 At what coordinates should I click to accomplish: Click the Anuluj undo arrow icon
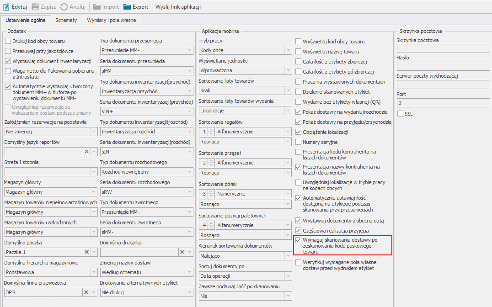pyautogui.click(x=64, y=7)
